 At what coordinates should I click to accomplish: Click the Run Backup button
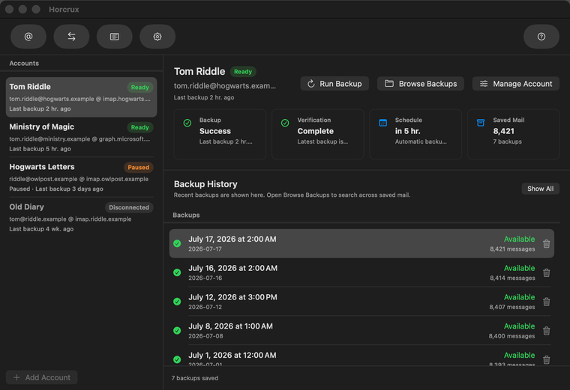(x=334, y=84)
